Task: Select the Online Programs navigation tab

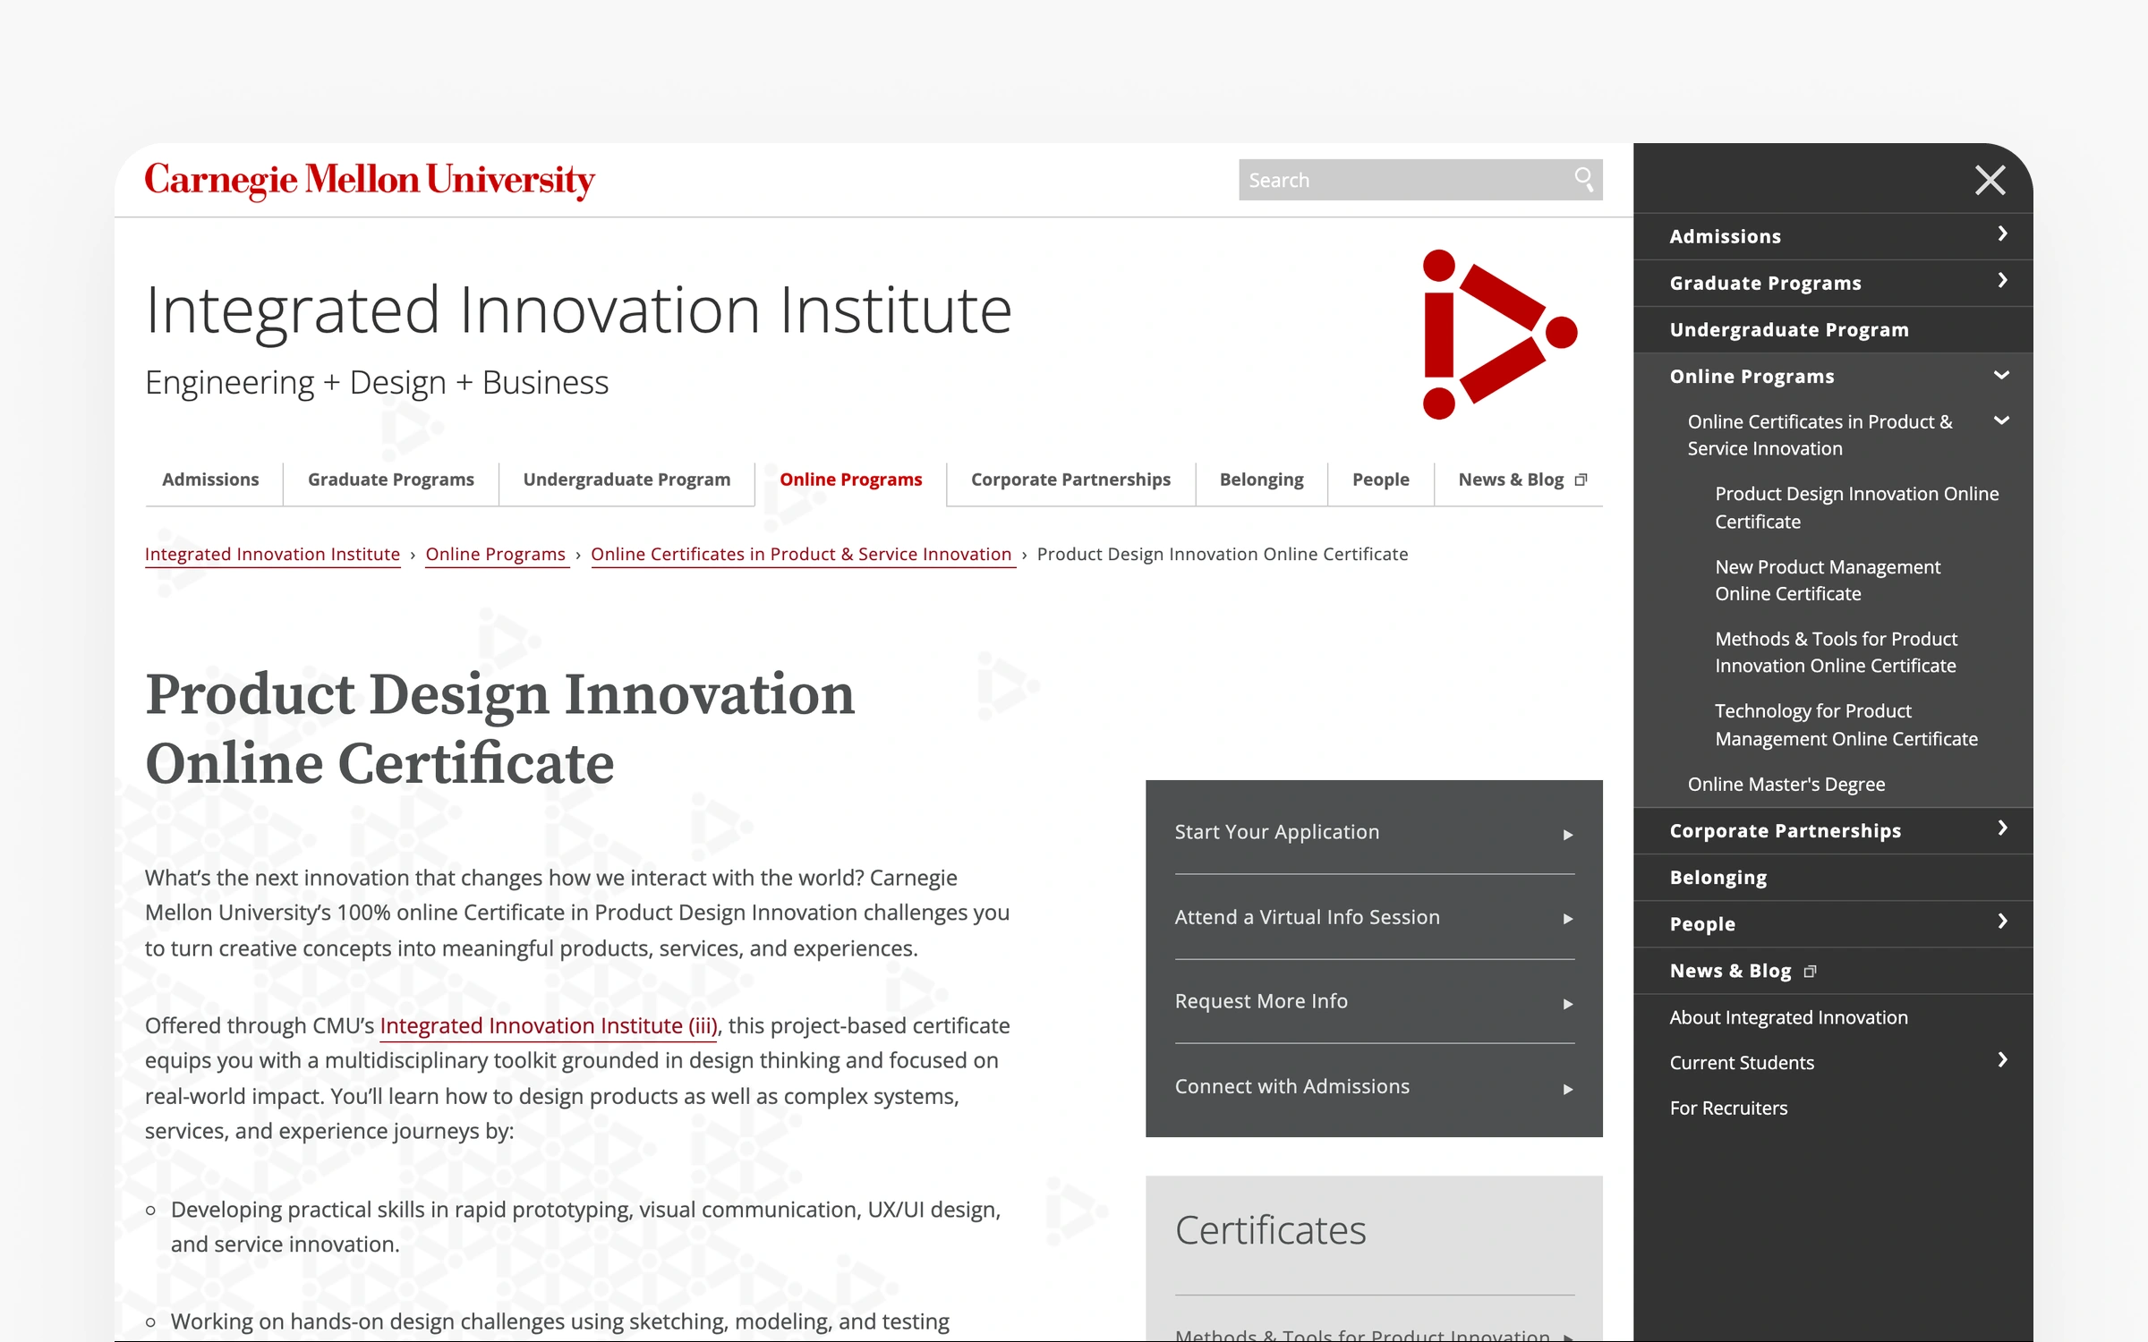Action: coord(850,480)
